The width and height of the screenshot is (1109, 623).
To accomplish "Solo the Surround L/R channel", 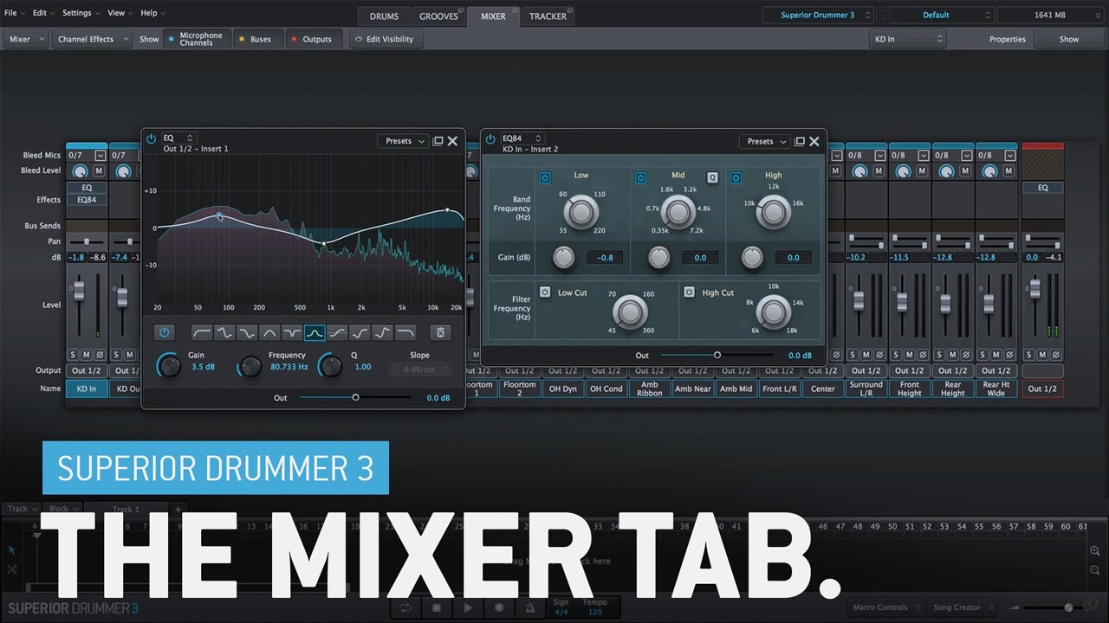I will [x=853, y=355].
